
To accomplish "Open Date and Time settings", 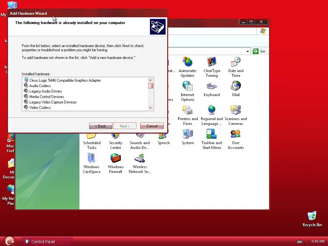I will [236, 67].
